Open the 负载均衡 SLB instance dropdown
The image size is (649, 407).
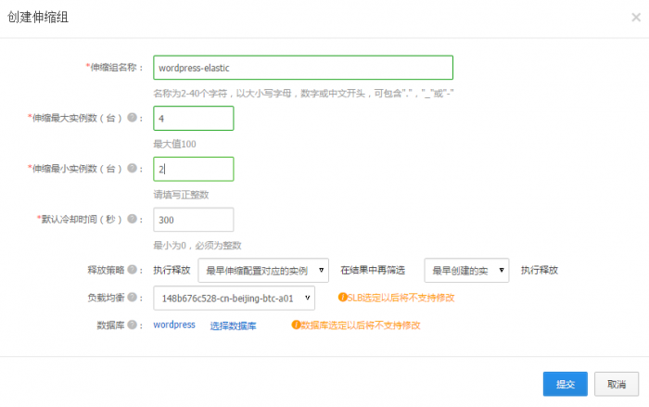pyautogui.click(x=235, y=298)
